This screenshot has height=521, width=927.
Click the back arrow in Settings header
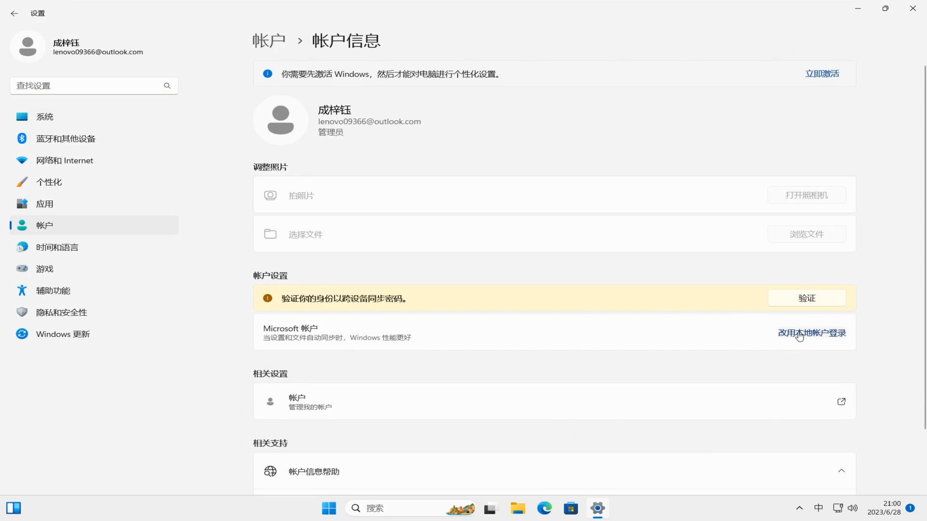tap(14, 14)
